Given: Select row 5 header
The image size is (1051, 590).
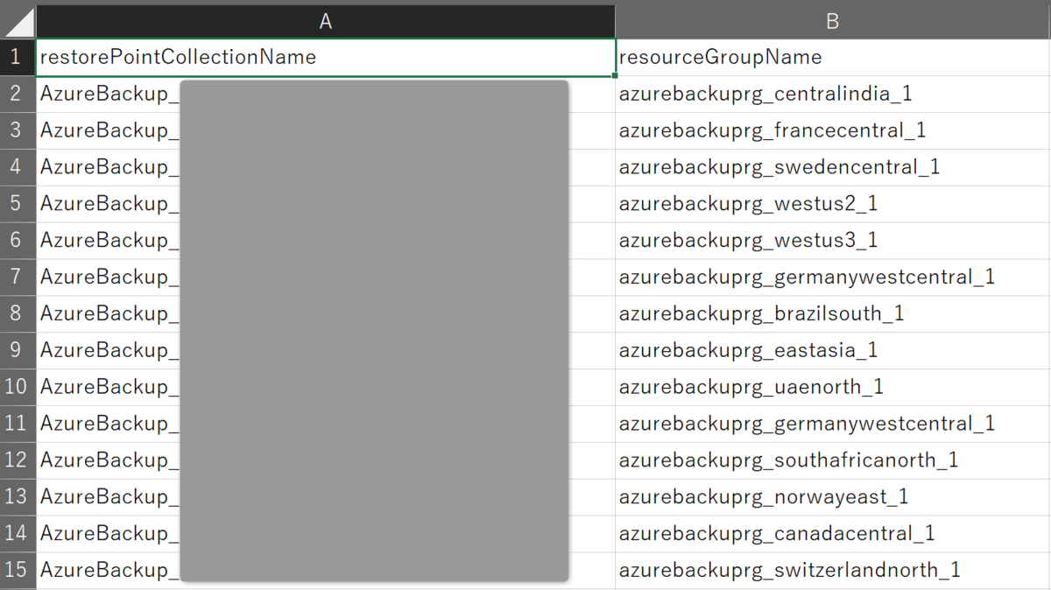Looking at the screenshot, I should (x=18, y=204).
